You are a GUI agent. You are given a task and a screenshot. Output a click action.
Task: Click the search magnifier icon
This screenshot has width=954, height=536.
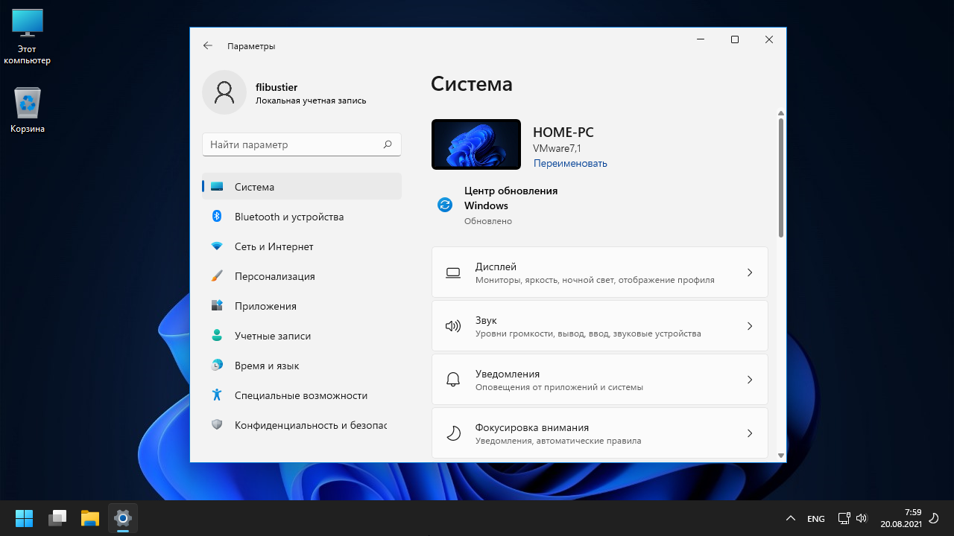388,144
